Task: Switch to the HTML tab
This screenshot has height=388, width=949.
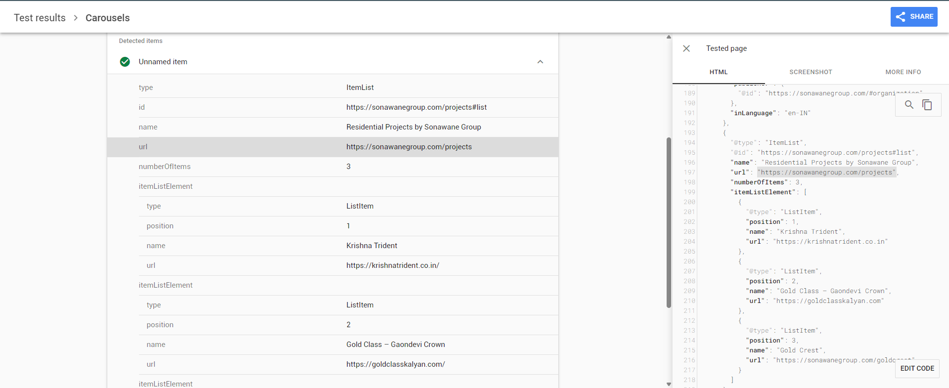Action: pyautogui.click(x=719, y=72)
